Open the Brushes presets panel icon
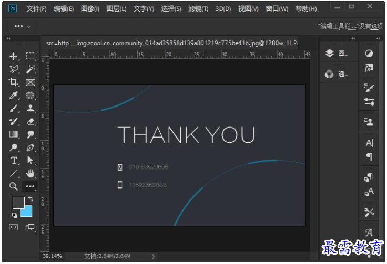 click(x=369, y=101)
